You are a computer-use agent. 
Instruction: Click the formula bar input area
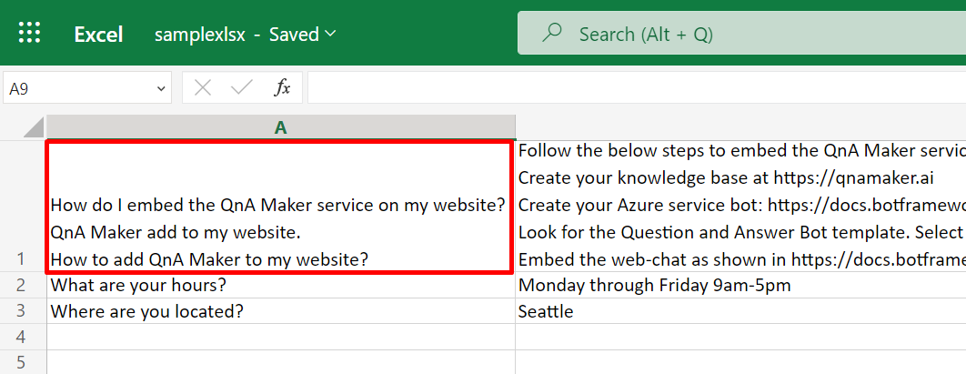637,88
